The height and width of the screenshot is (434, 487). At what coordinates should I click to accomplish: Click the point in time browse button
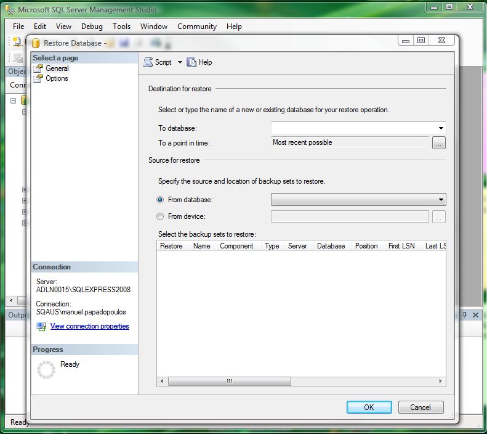point(438,143)
